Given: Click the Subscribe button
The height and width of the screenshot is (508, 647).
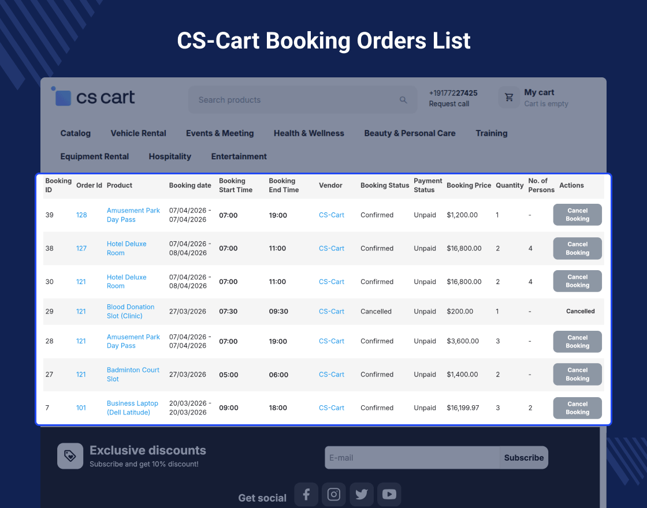Looking at the screenshot, I should (x=523, y=458).
